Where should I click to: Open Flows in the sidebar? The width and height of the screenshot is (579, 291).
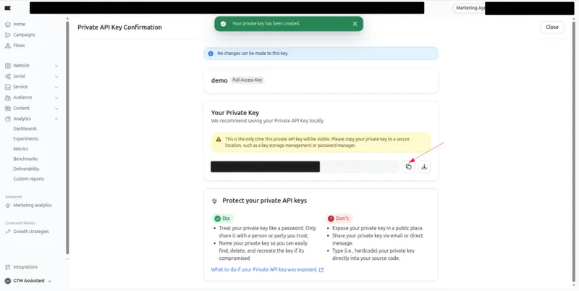[x=19, y=46]
